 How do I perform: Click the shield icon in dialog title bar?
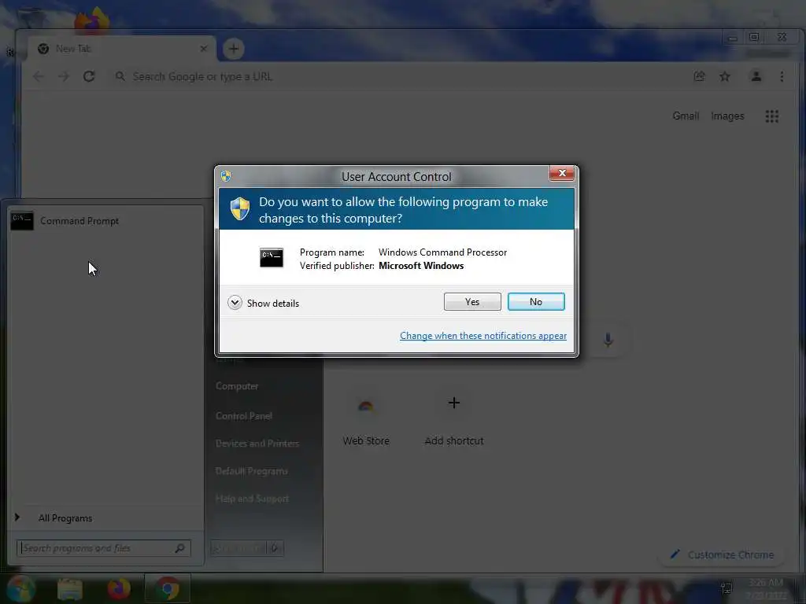226,176
